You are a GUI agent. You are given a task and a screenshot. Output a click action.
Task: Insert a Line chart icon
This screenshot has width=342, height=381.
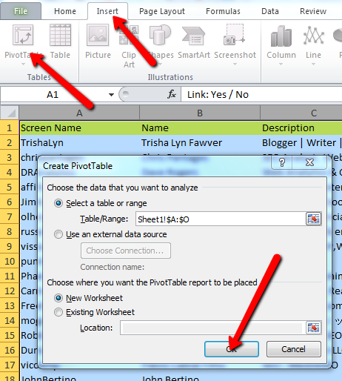(313, 35)
